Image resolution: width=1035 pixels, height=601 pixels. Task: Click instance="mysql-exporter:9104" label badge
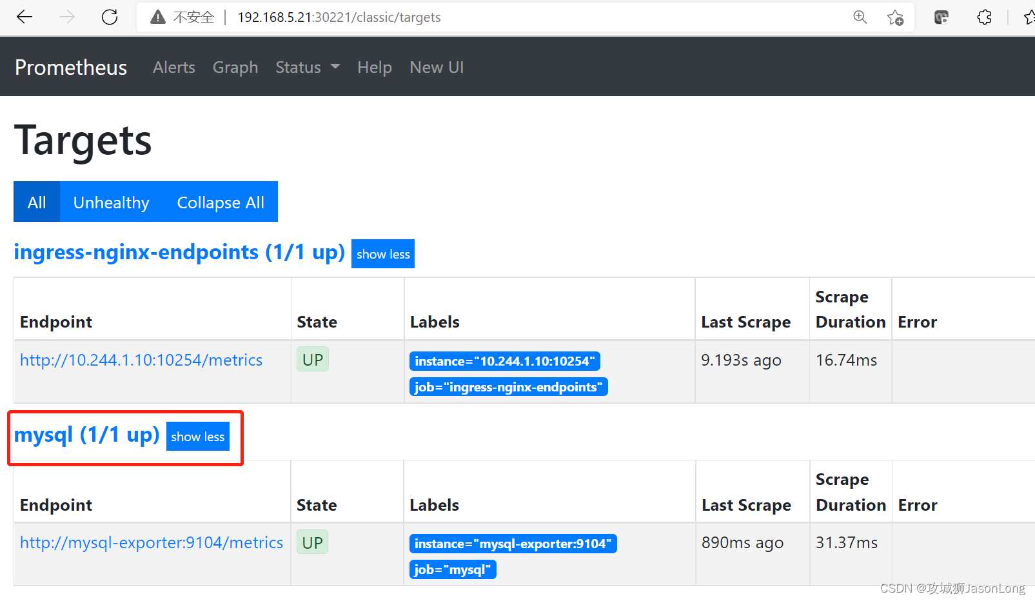[513, 544]
